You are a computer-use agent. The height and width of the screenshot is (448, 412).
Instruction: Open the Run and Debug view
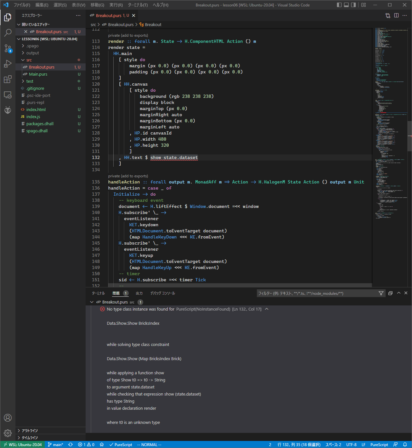[8, 64]
